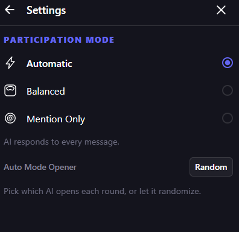Click the PARTICIPATION MODE section heading
Image resolution: width=239 pixels, height=232 pixels.
(59, 40)
